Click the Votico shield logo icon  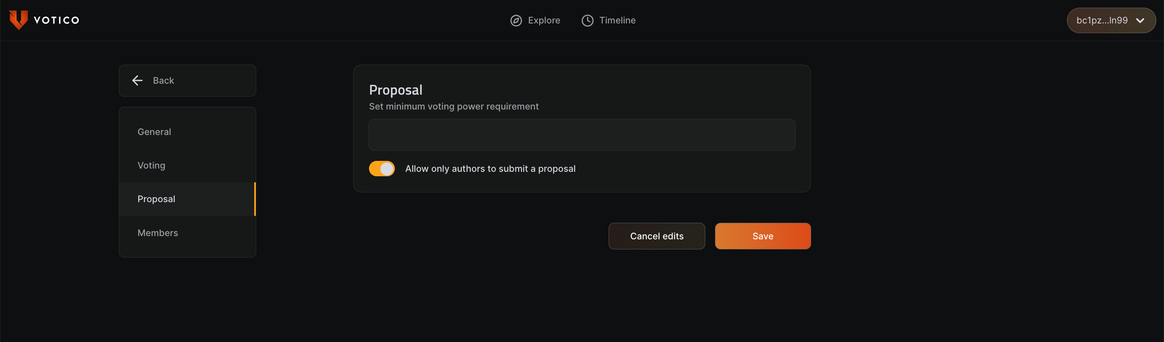click(19, 20)
